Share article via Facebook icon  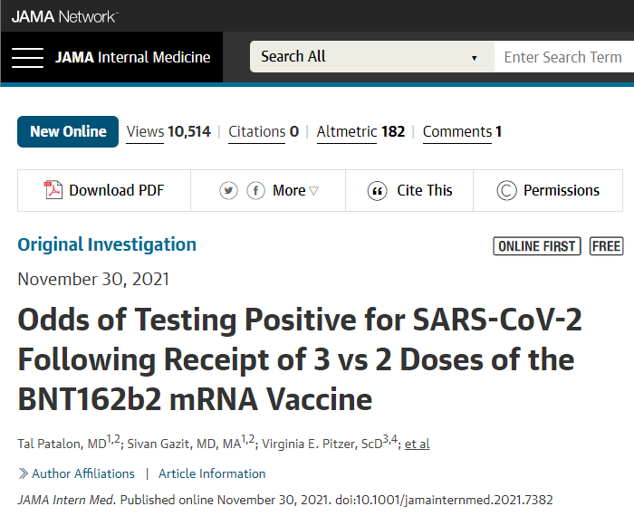[256, 191]
